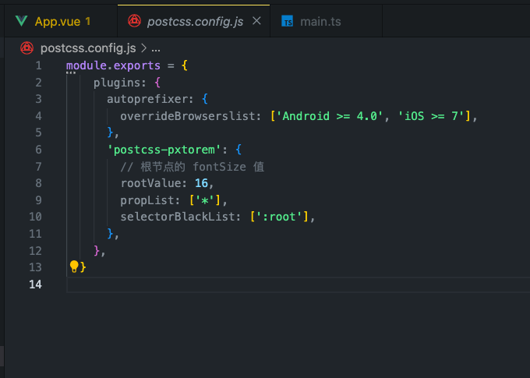This screenshot has height=378, width=530.
Task: Click the 'iOS >= 7' string
Action: (431, 116)
